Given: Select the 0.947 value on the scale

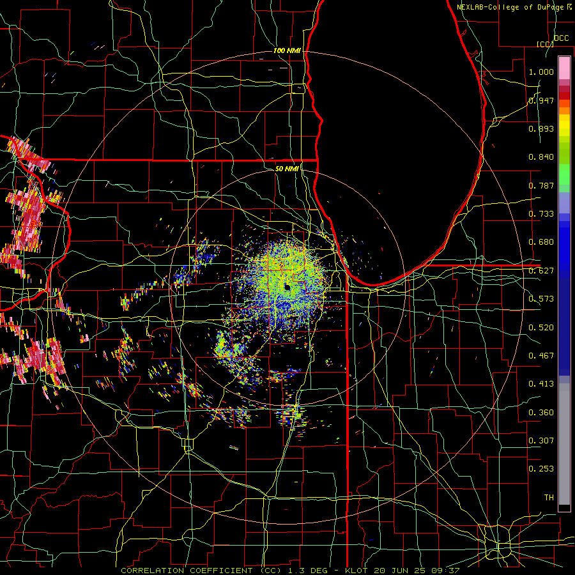Looking at the screenshot, I should 541,100.
